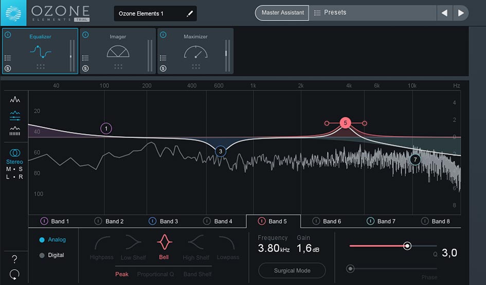The width and height of the screenshot is (486, 285).
Task: Select the piano-roll spectrum view icon
Action: [15, 131]
